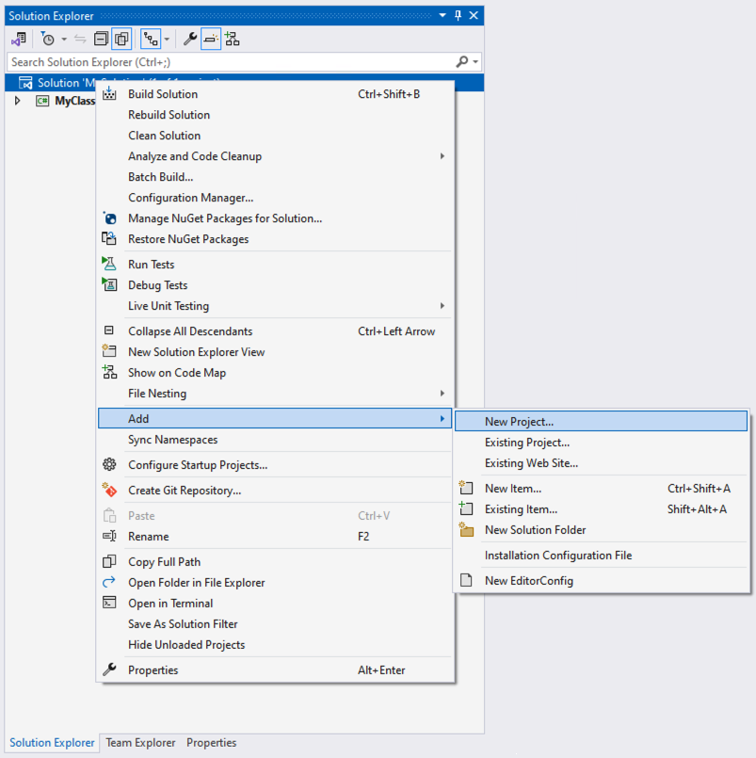This screenshot has width=756, height=758.
Task: Select New Project in Add submenu
Action: 602,422
